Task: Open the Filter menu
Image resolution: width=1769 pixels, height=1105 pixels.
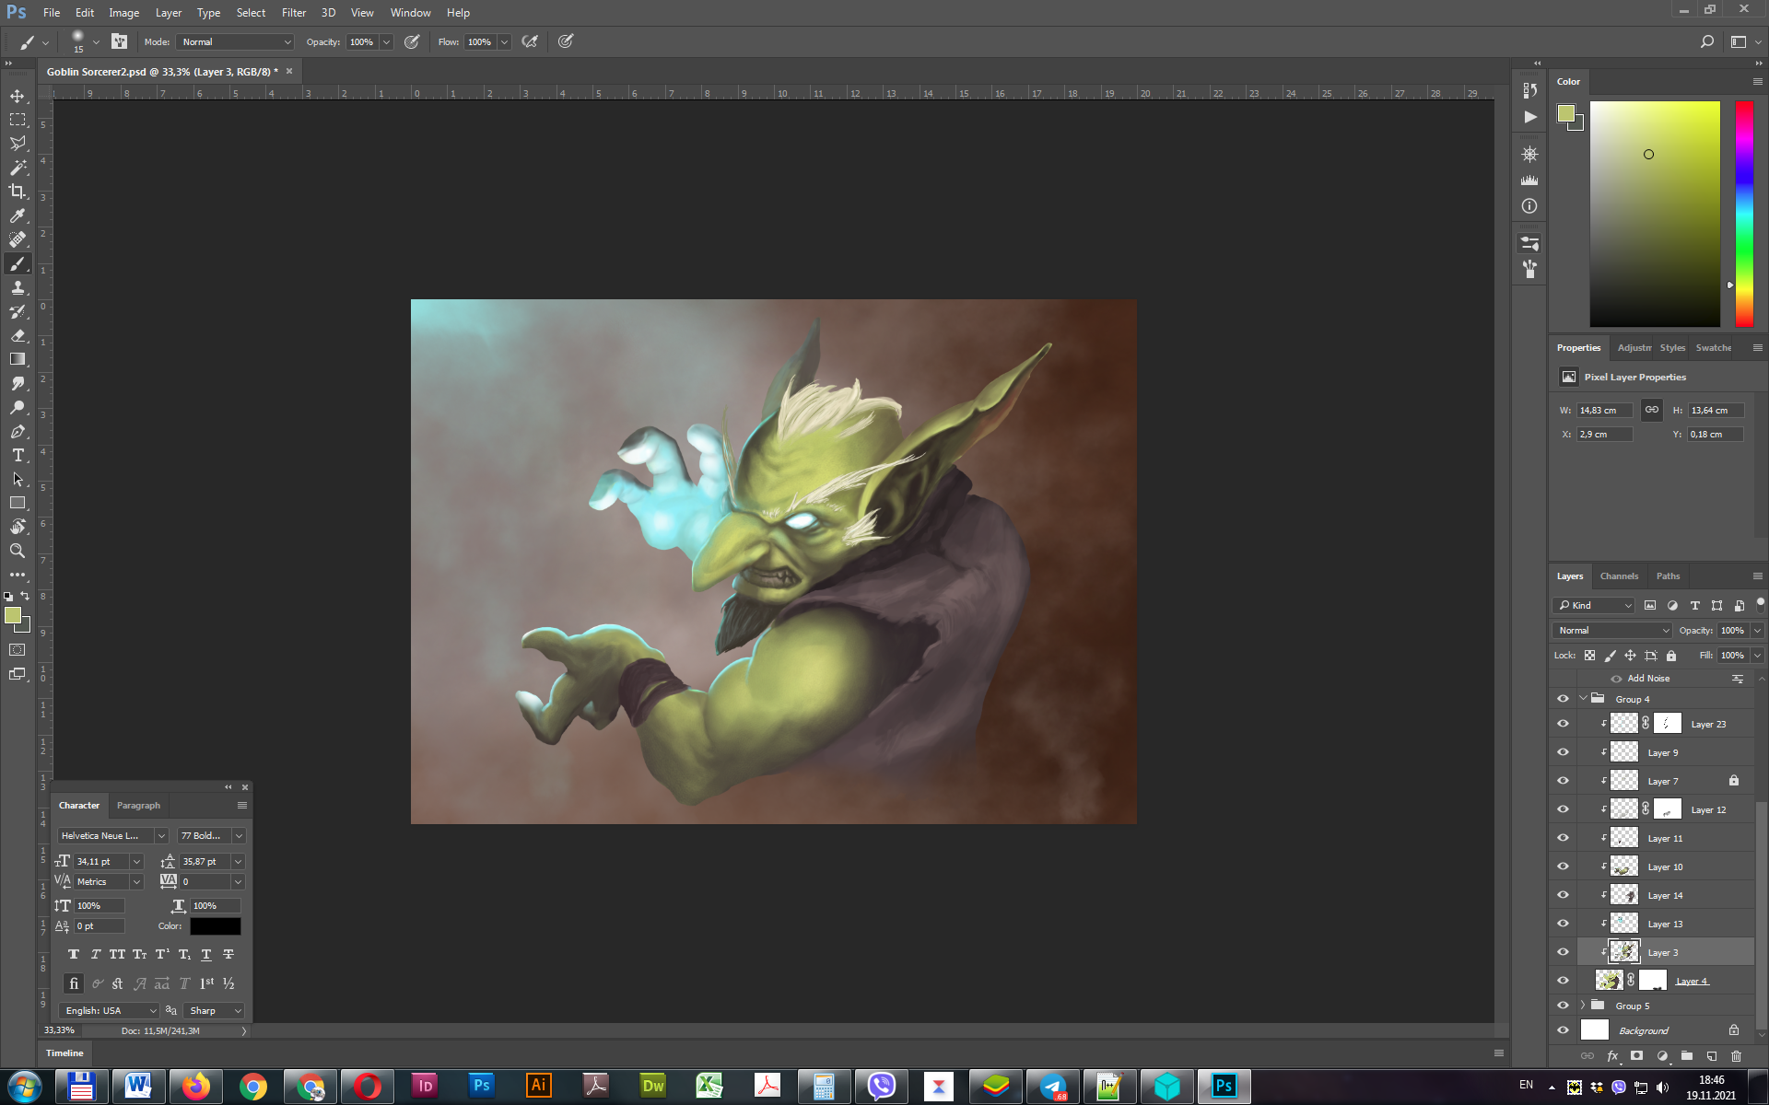Action: (293, 13)
